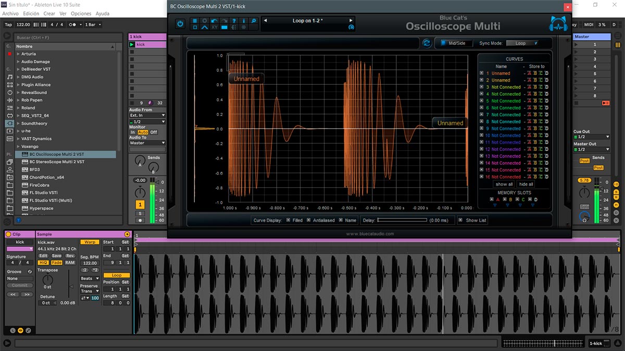Image resolution: width=625 pixels, height=351 pixels.
Task: Open the Edición menu
Action: pyautogui.click(x=31, y=14)
